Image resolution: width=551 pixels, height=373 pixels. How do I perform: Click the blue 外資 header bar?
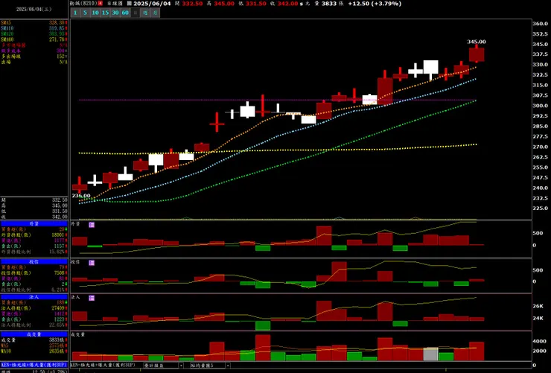tap(34, 224)
